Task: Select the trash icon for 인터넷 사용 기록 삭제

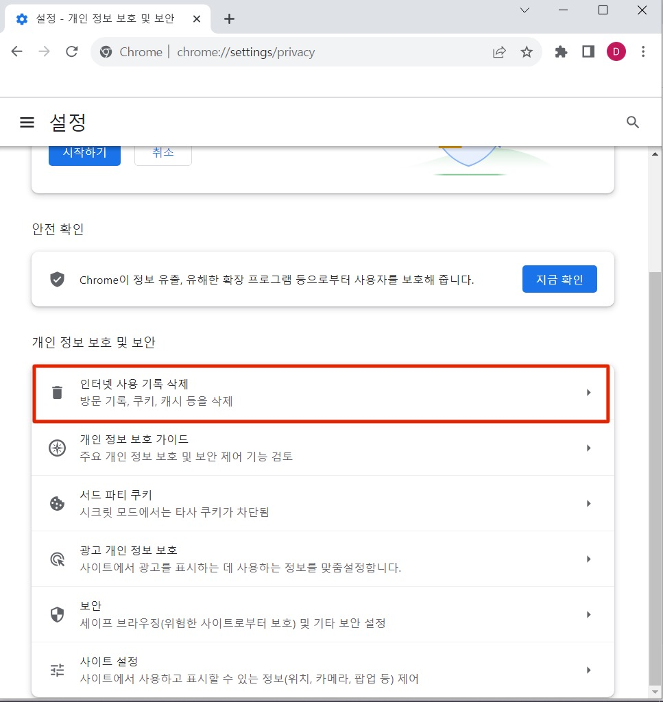Action: pos(57,391)
